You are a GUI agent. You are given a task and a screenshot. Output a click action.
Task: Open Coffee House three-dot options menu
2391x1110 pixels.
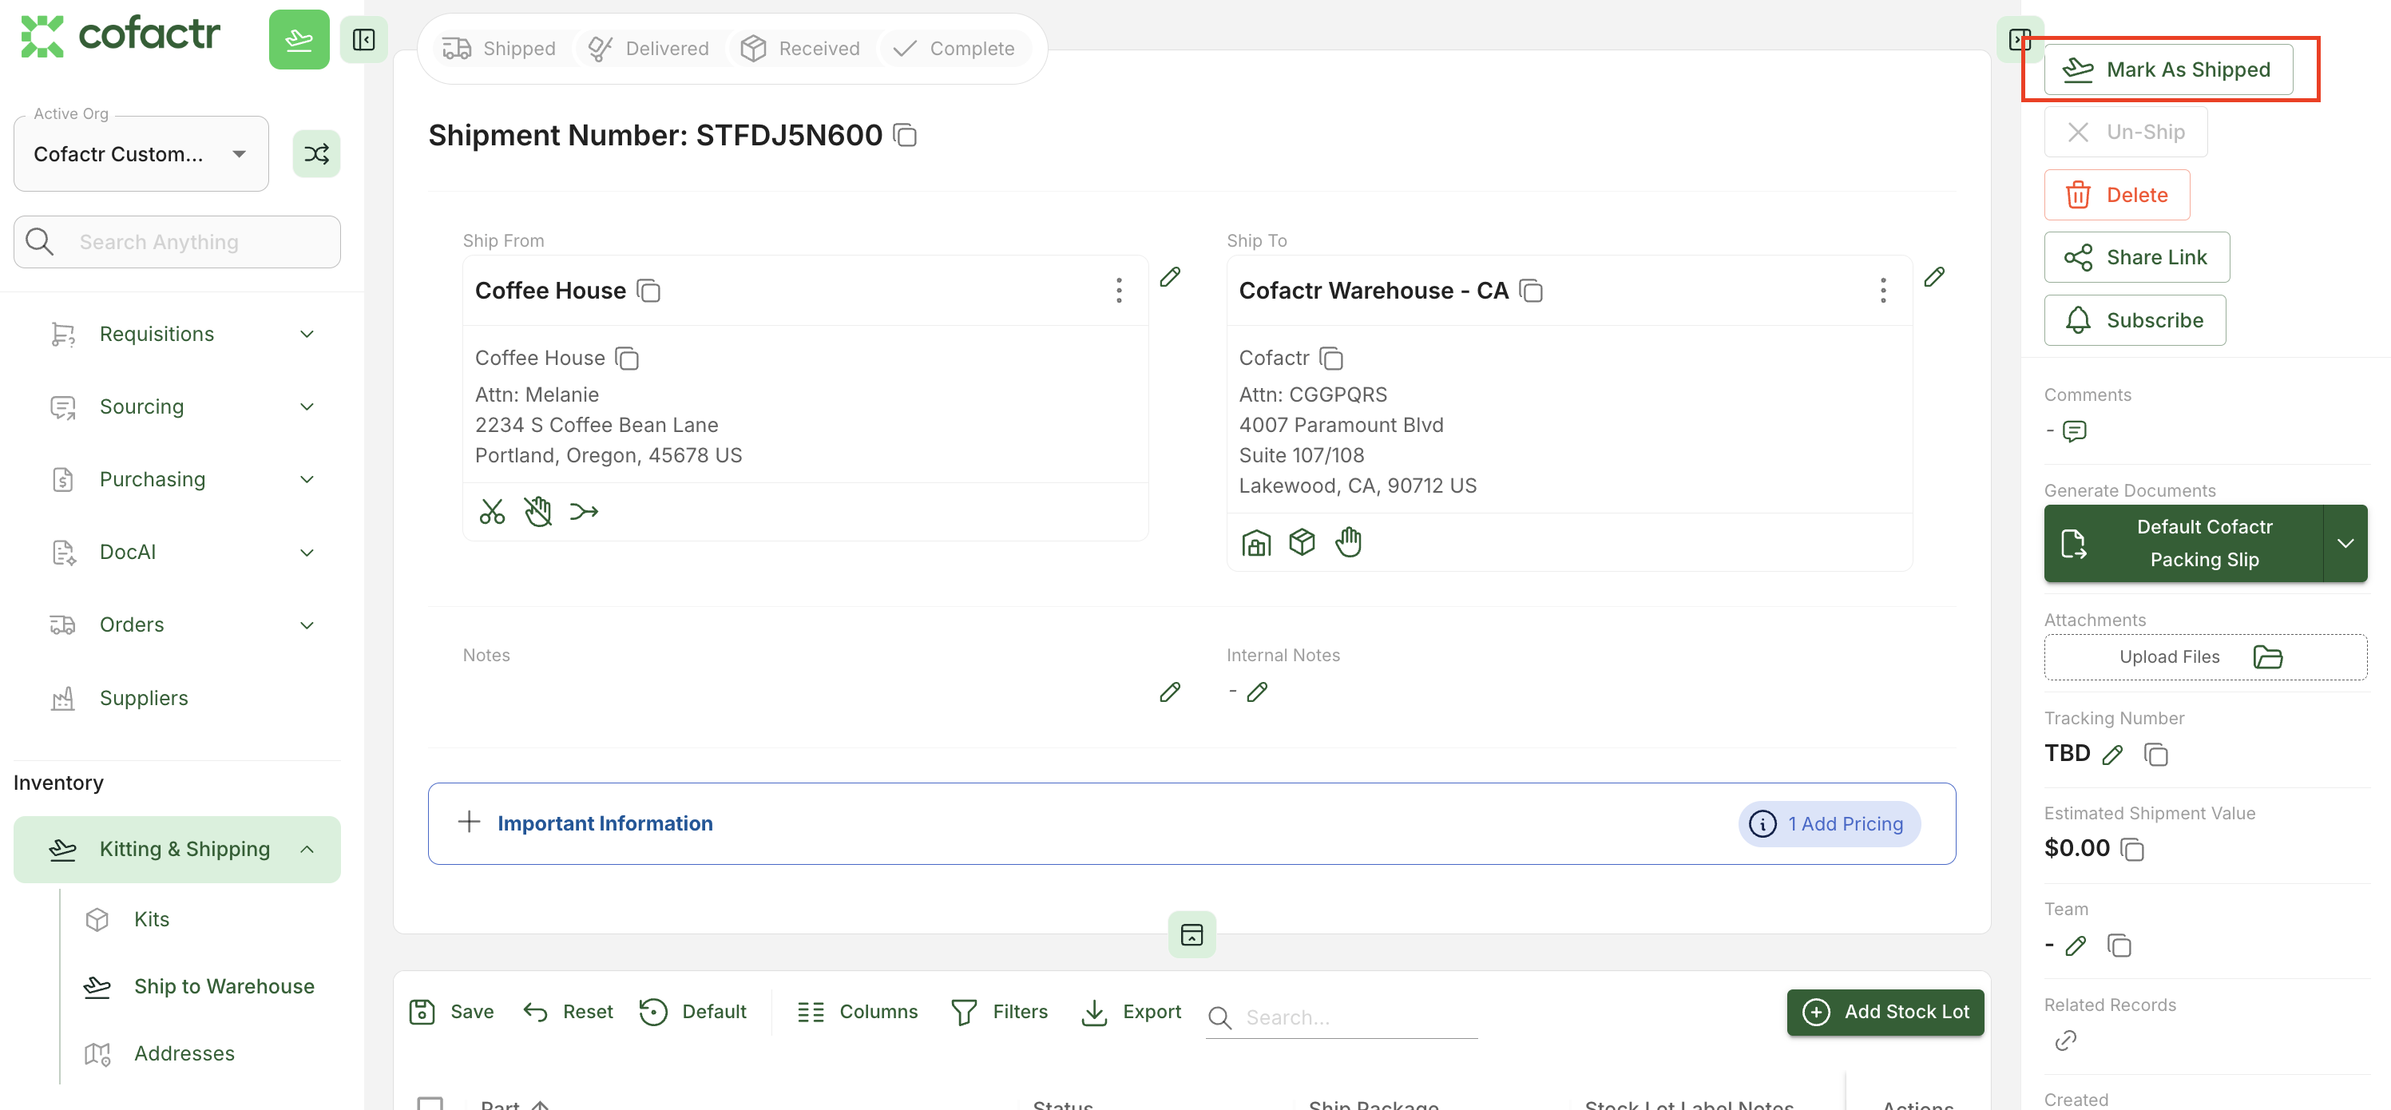pyautogui.click(x=1119, y=291)
